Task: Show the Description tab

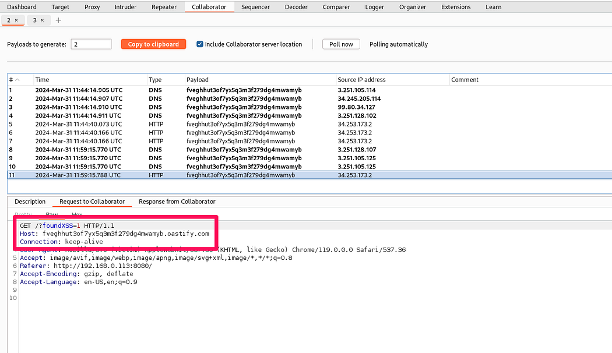Action: tap(30, 202)
